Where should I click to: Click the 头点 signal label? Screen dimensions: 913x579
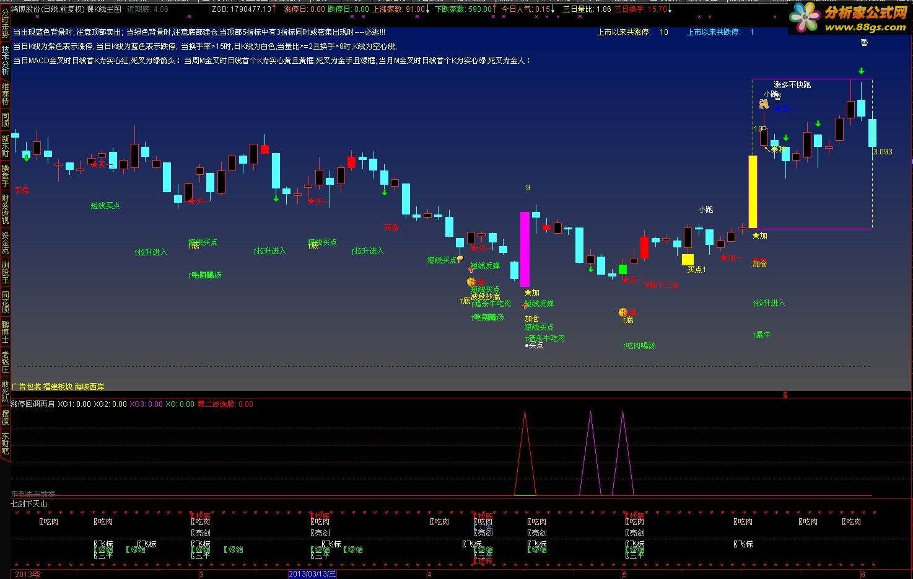pyautogui.click(x=534, y=345)
